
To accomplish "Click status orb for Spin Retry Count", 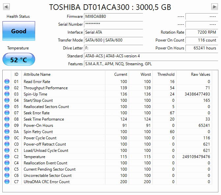I will [x=7, y=131].
